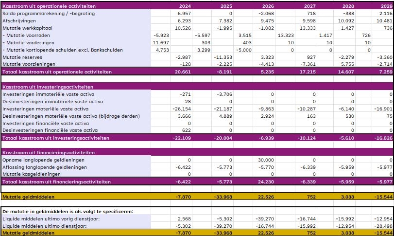Select the total financing value 24.230

(x=267, y=182)
